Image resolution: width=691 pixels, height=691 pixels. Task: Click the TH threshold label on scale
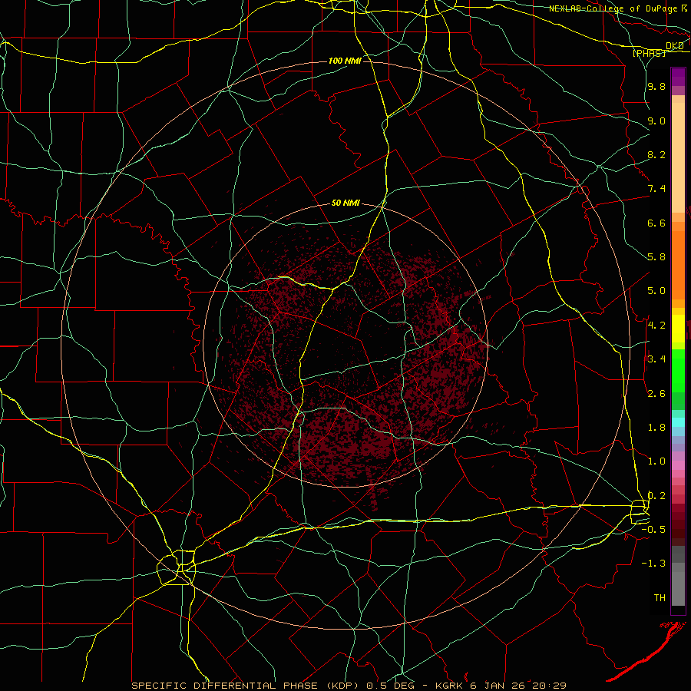click(x=660, y=597)
